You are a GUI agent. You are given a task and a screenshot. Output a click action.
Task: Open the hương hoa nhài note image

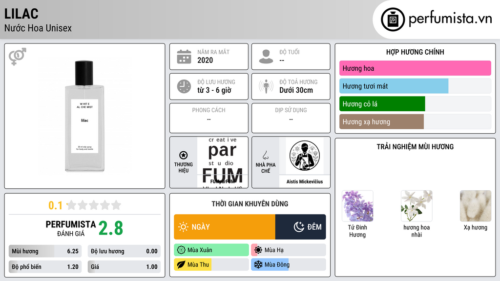(417, 206)
